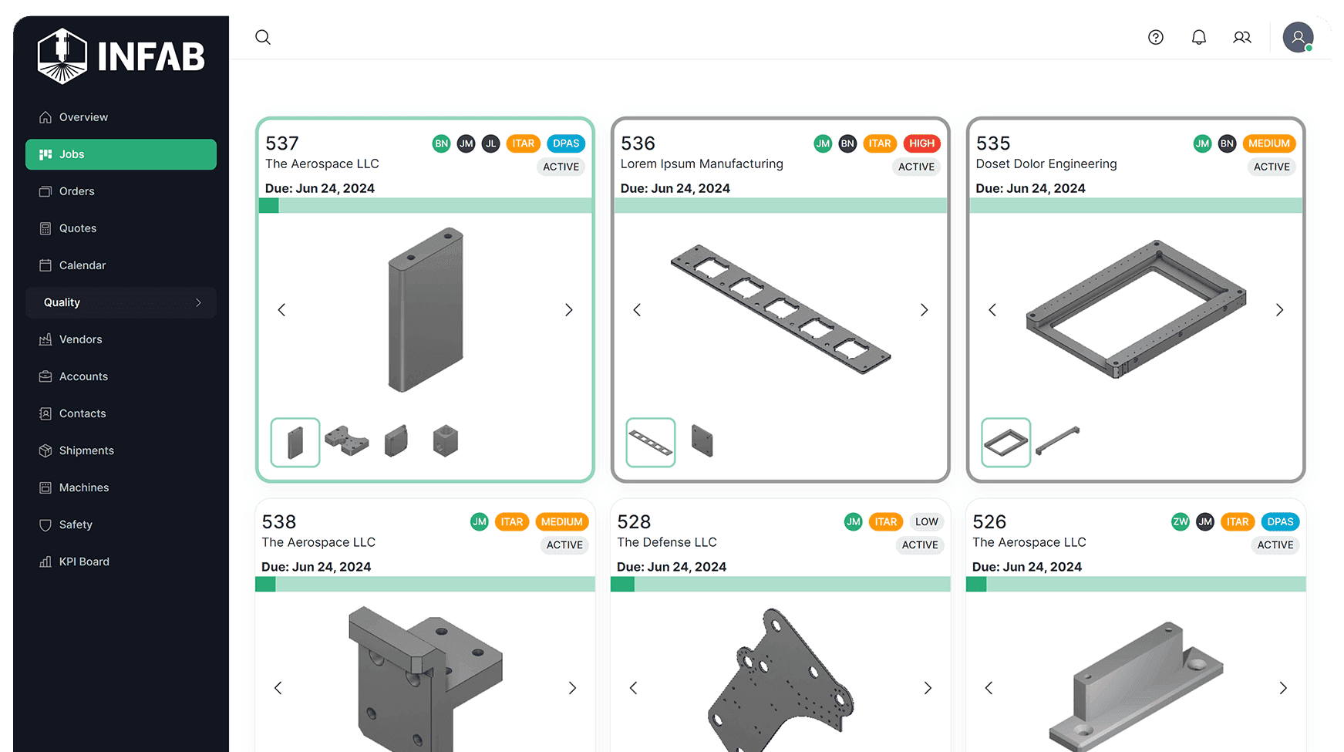Image resolution: width=1344 pixels, height=752 pixels.
Task: Open Quotes in the sidebar
Action: coord(121,228)
